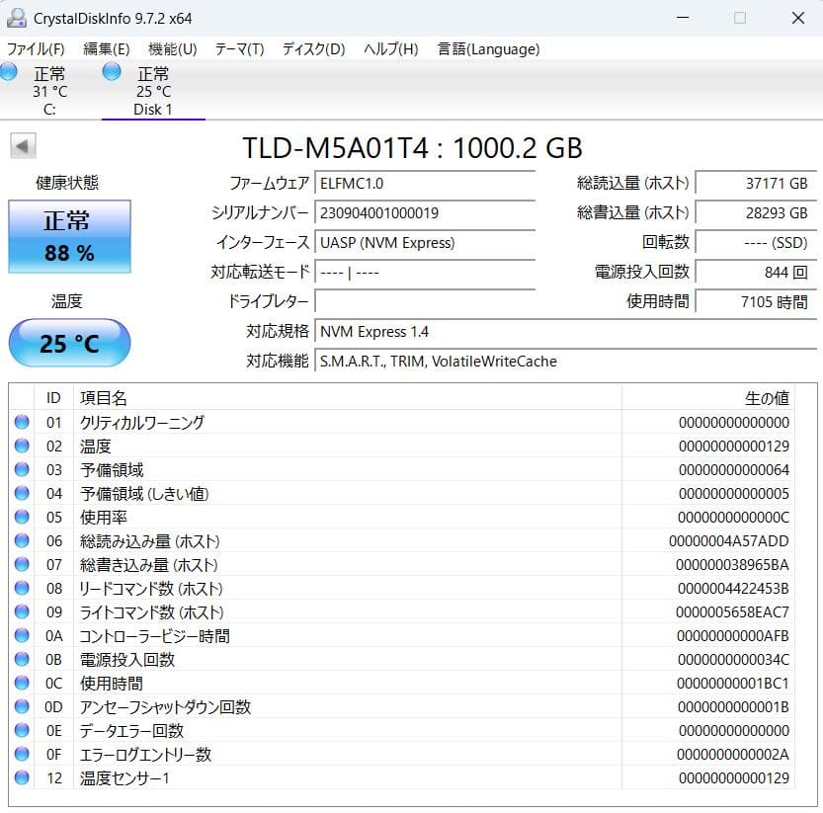The image size is (823, 813).
Task: Click power-on count value 844 回
Action: pos(756,273)
